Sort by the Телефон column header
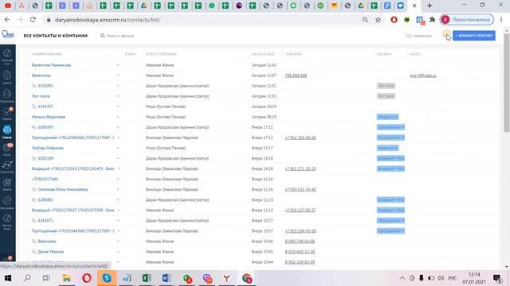Screen dimensions: 510x286 (293, 54)
